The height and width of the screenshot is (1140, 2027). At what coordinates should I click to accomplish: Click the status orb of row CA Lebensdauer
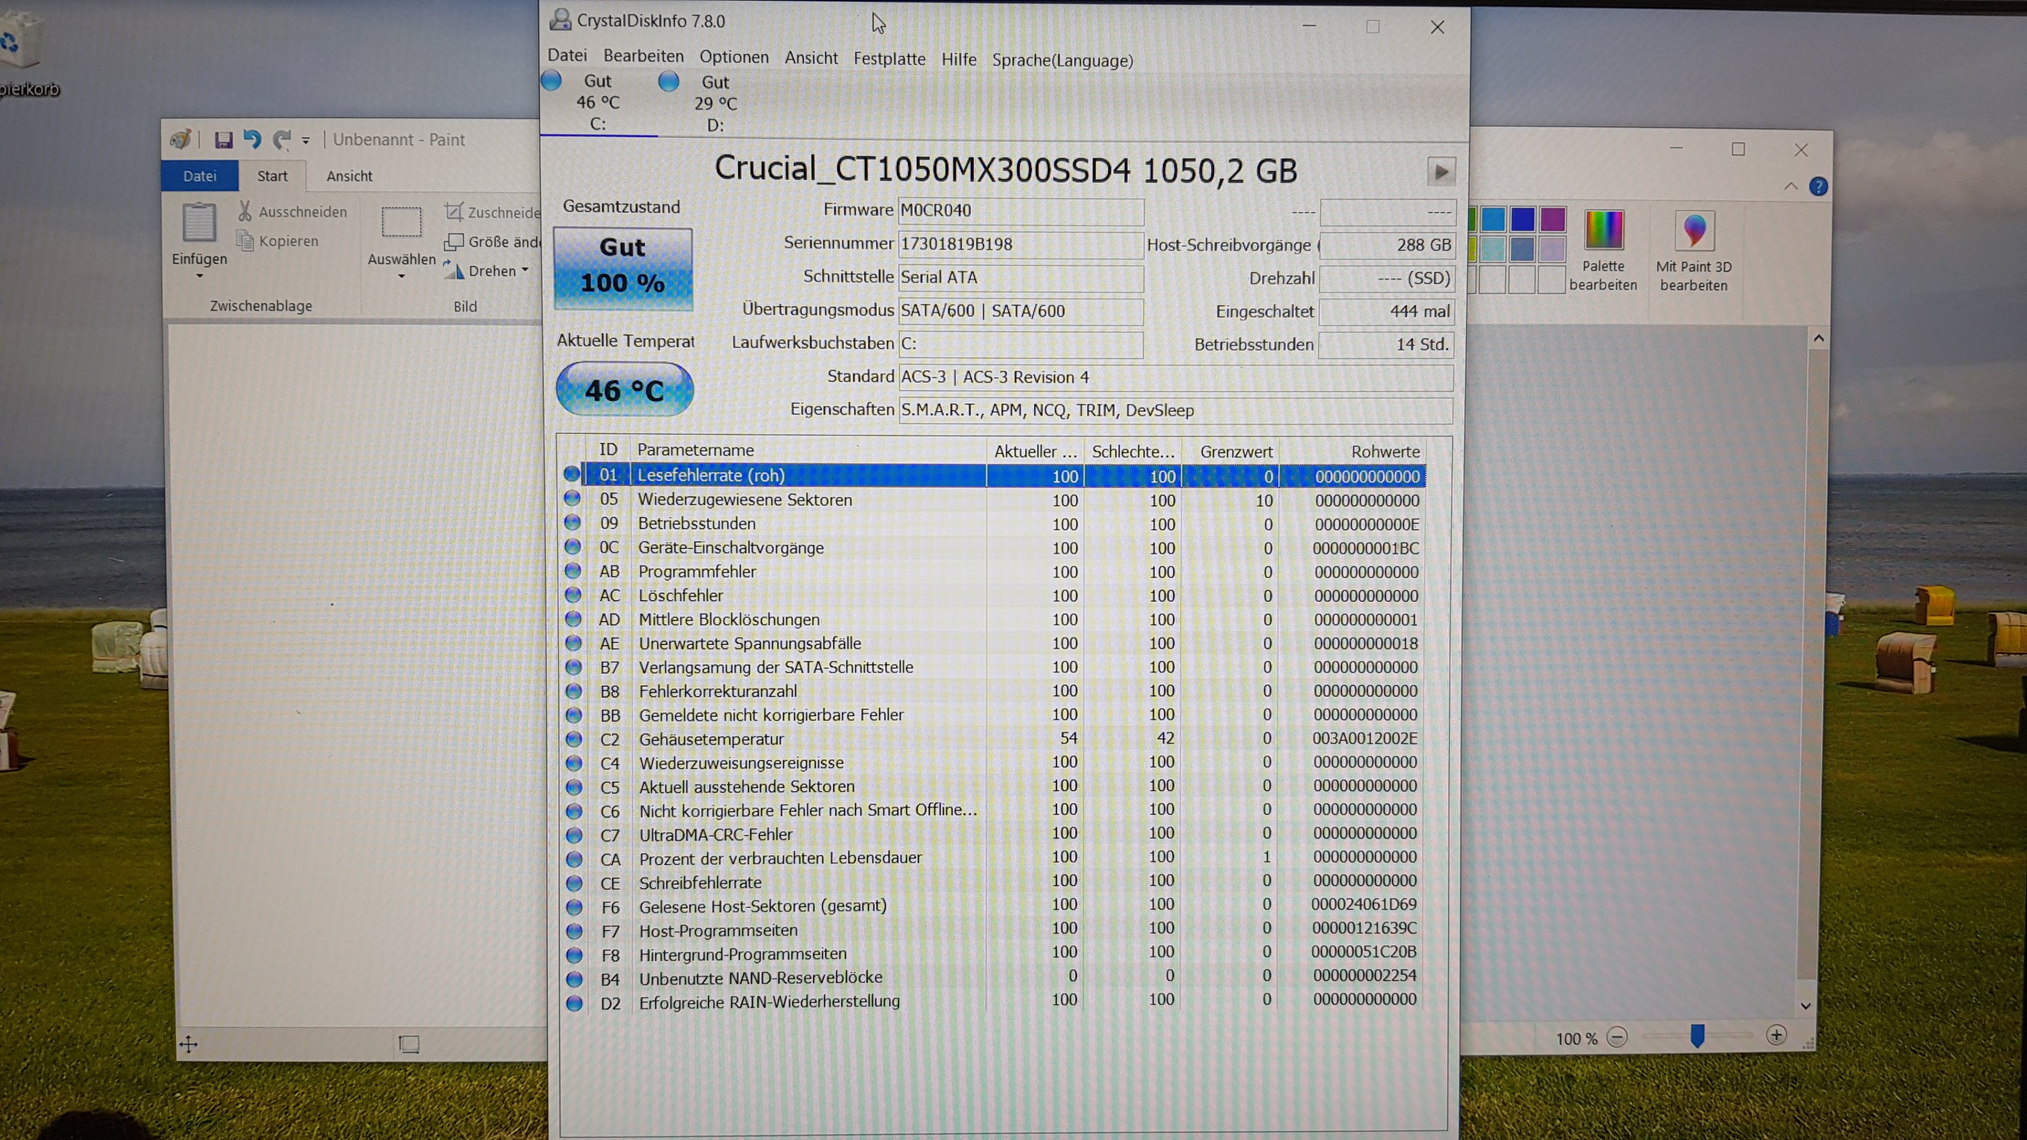pyautogui.click(x=574, y=858)
